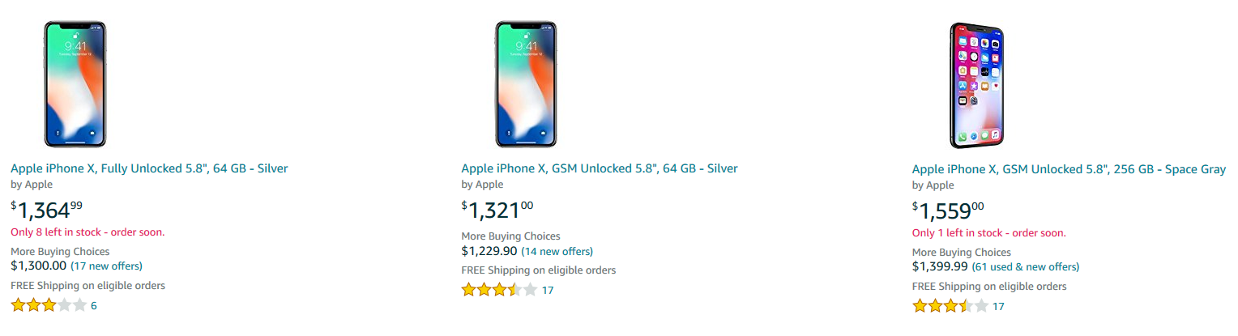The image size is (1238, 336).
Task: Open 'Apple iPhone X, GSM Unlocked 5.8", 64 GB - Silver' title
Action: [x=600, y=168]
